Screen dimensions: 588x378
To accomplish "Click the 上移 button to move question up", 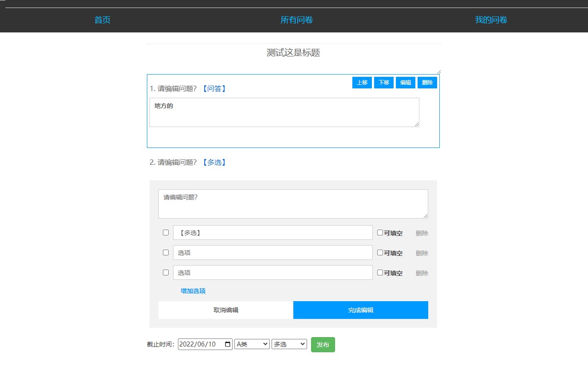I will (362, 82).
